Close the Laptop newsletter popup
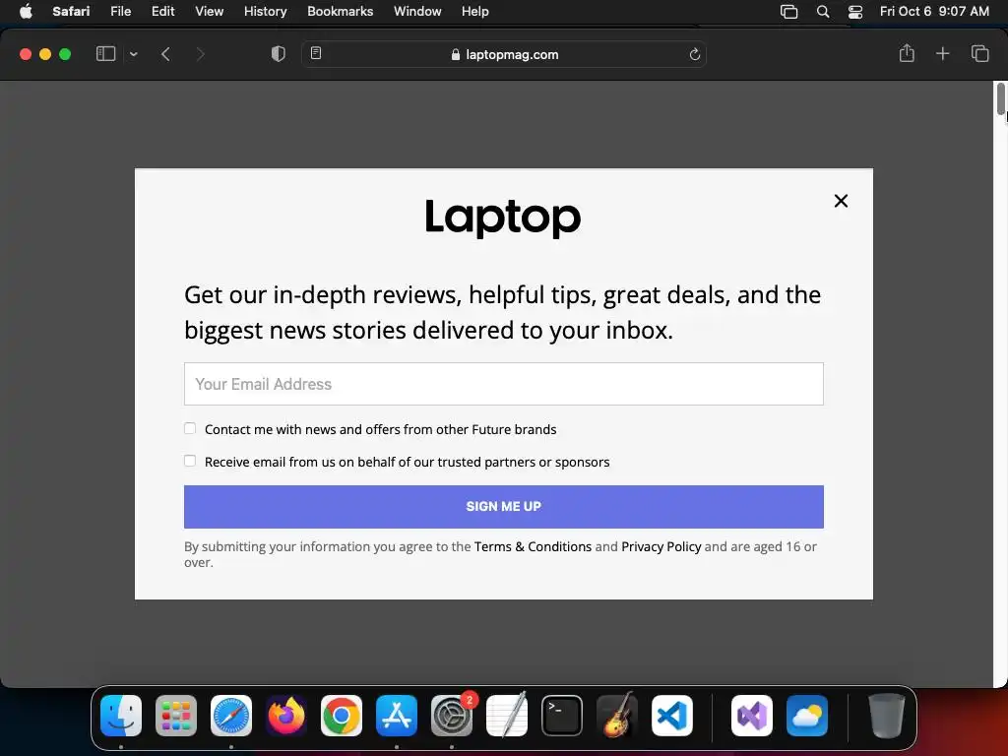 point(841,201)
